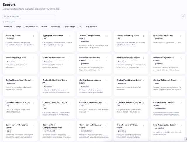187x142 pixels.
Task: Click the refresh scorers icon button
Action: coord(183,17)
